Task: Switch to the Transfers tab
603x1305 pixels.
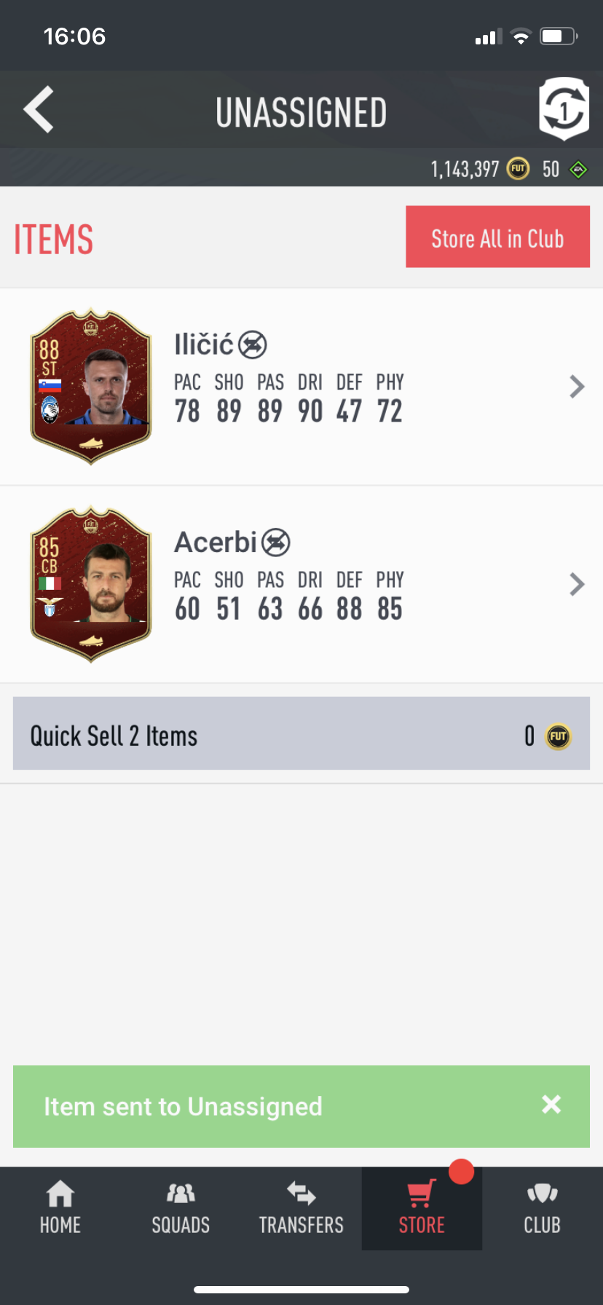Action: tap(301, 1208)
